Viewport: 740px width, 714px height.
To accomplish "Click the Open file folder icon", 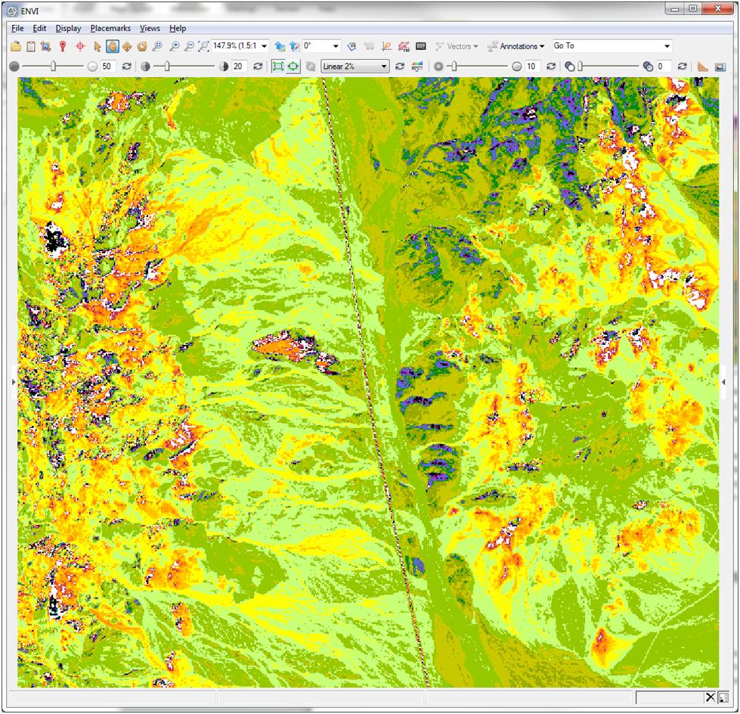I will click(x=16, y=47).
